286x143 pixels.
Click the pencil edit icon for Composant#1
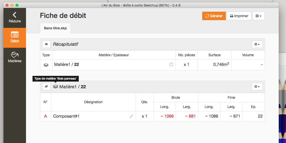coord(131,116)
